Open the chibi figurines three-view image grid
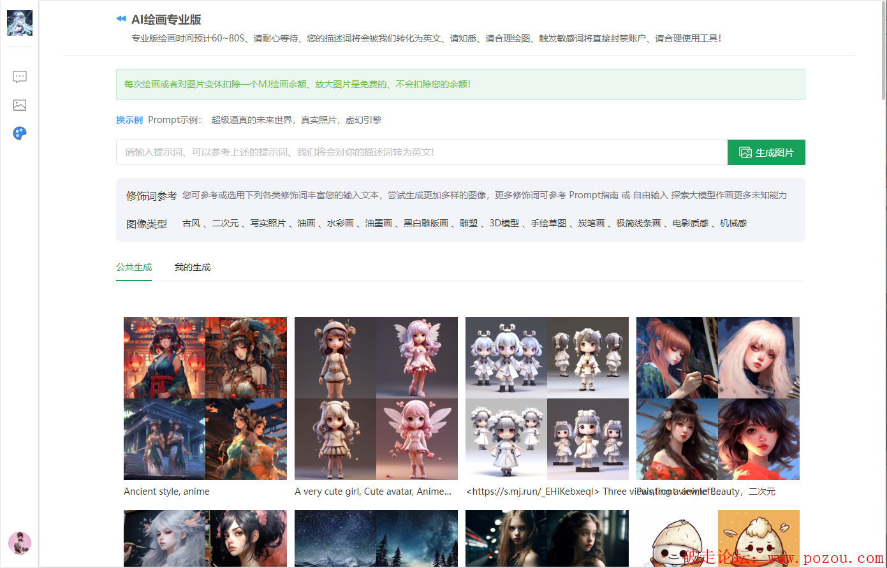The width and height of the screenshot is (887, 568). 547,398
